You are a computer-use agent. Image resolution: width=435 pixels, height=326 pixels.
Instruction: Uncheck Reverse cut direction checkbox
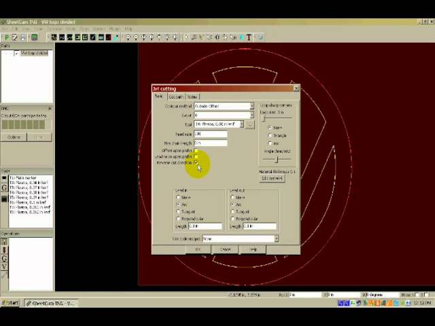196,162
